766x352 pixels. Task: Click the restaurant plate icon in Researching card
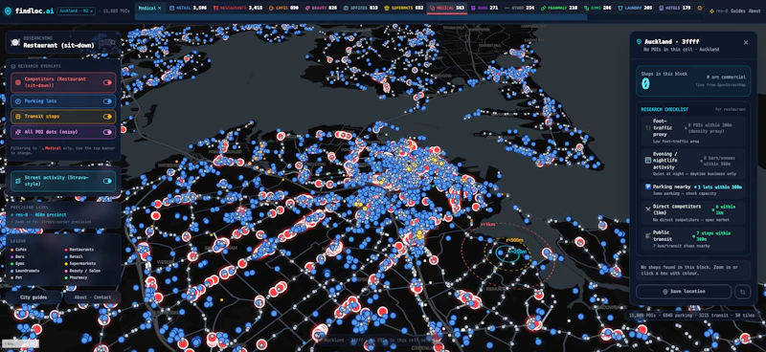coord(15,42)
